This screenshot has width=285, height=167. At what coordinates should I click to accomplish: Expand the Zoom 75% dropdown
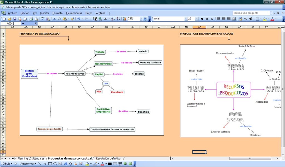141,19
